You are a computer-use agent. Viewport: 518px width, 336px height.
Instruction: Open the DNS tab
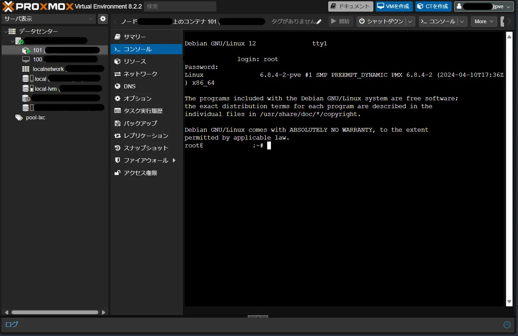[x=146, y=86]
